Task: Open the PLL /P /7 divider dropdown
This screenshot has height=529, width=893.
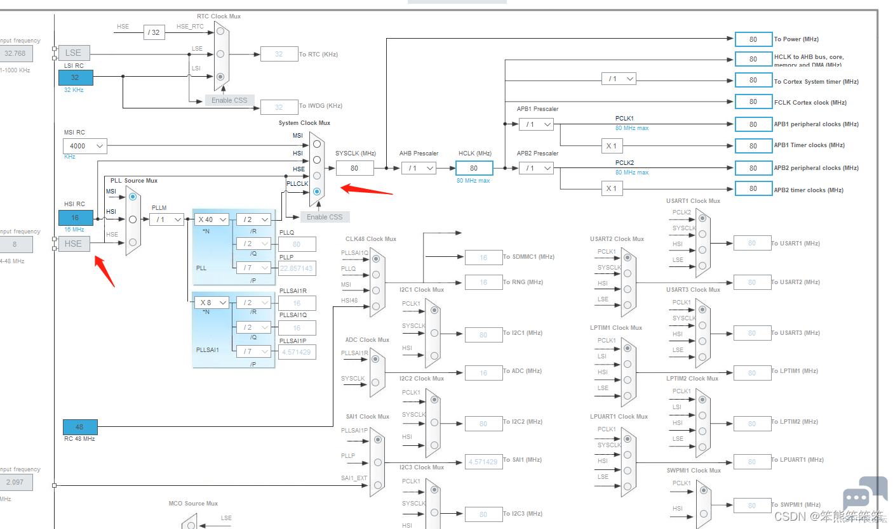Action: point(253,268)
